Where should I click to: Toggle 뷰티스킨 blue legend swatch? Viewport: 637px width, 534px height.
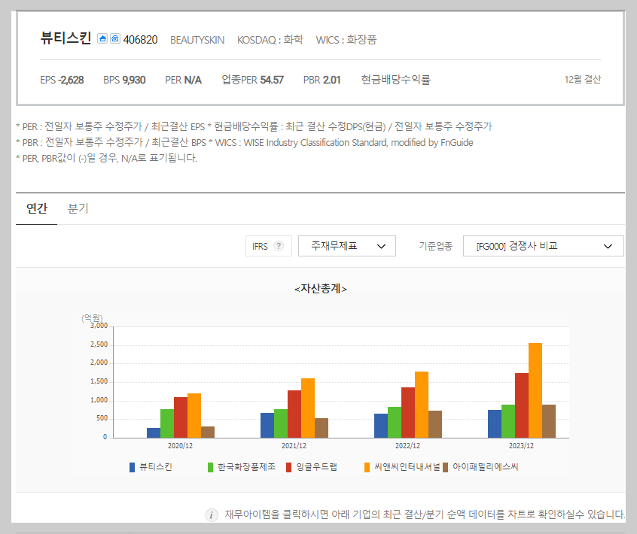tap(132, 467)
